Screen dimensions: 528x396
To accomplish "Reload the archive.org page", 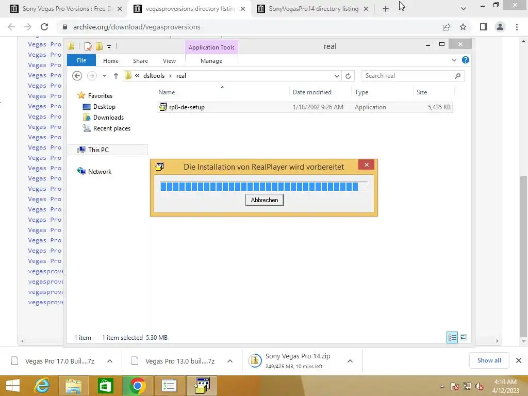I will (44, 27).
